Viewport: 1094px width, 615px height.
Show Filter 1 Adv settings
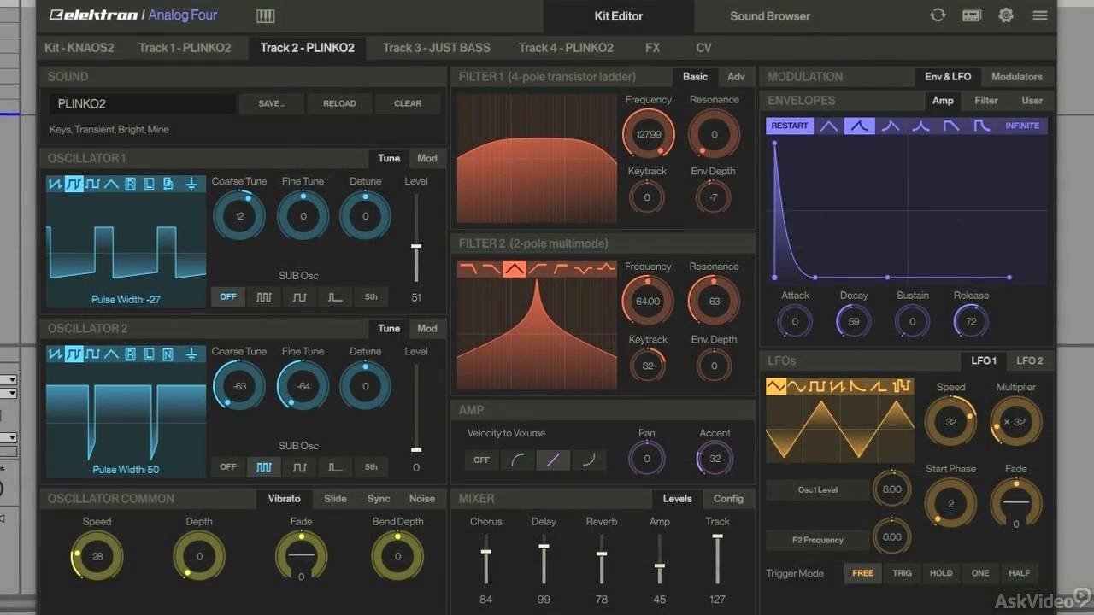click(x=736, y=76)
